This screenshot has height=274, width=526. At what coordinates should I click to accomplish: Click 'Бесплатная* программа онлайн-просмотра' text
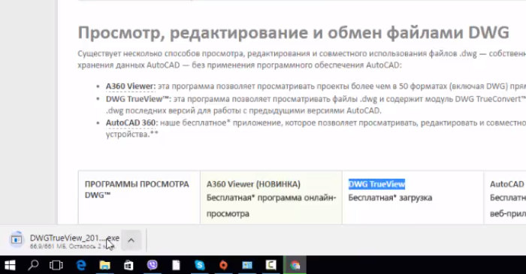pos(271,206)
